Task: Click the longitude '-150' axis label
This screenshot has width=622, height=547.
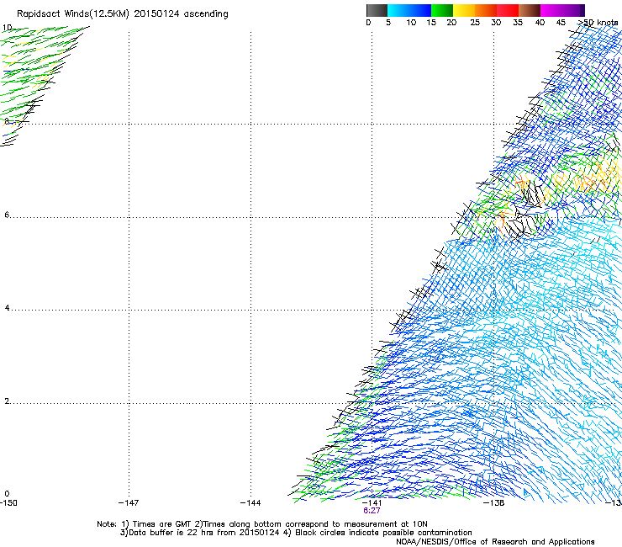Action: (x=8, y=503)
